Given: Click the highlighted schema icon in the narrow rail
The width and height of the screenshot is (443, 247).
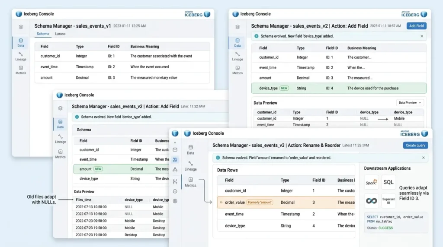Looking at the screenshot, I should point(175,160).
